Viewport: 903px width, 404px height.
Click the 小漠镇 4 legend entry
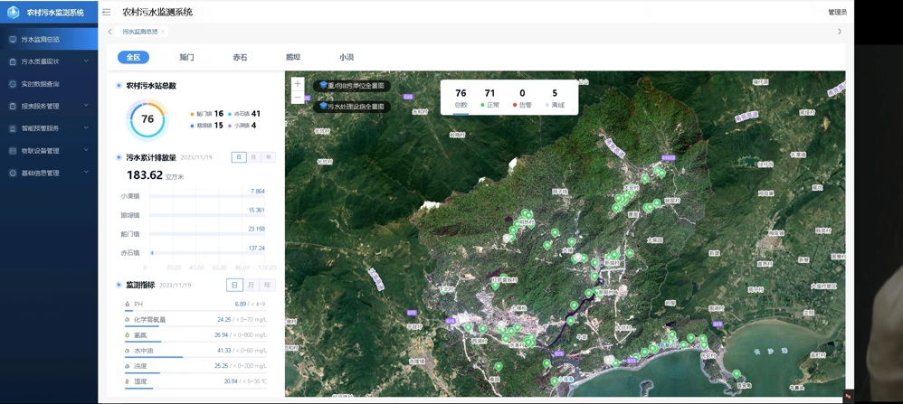click(242, 126)
